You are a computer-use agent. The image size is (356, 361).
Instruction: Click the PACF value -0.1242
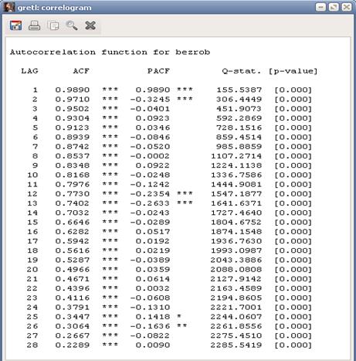coord(150,185)
